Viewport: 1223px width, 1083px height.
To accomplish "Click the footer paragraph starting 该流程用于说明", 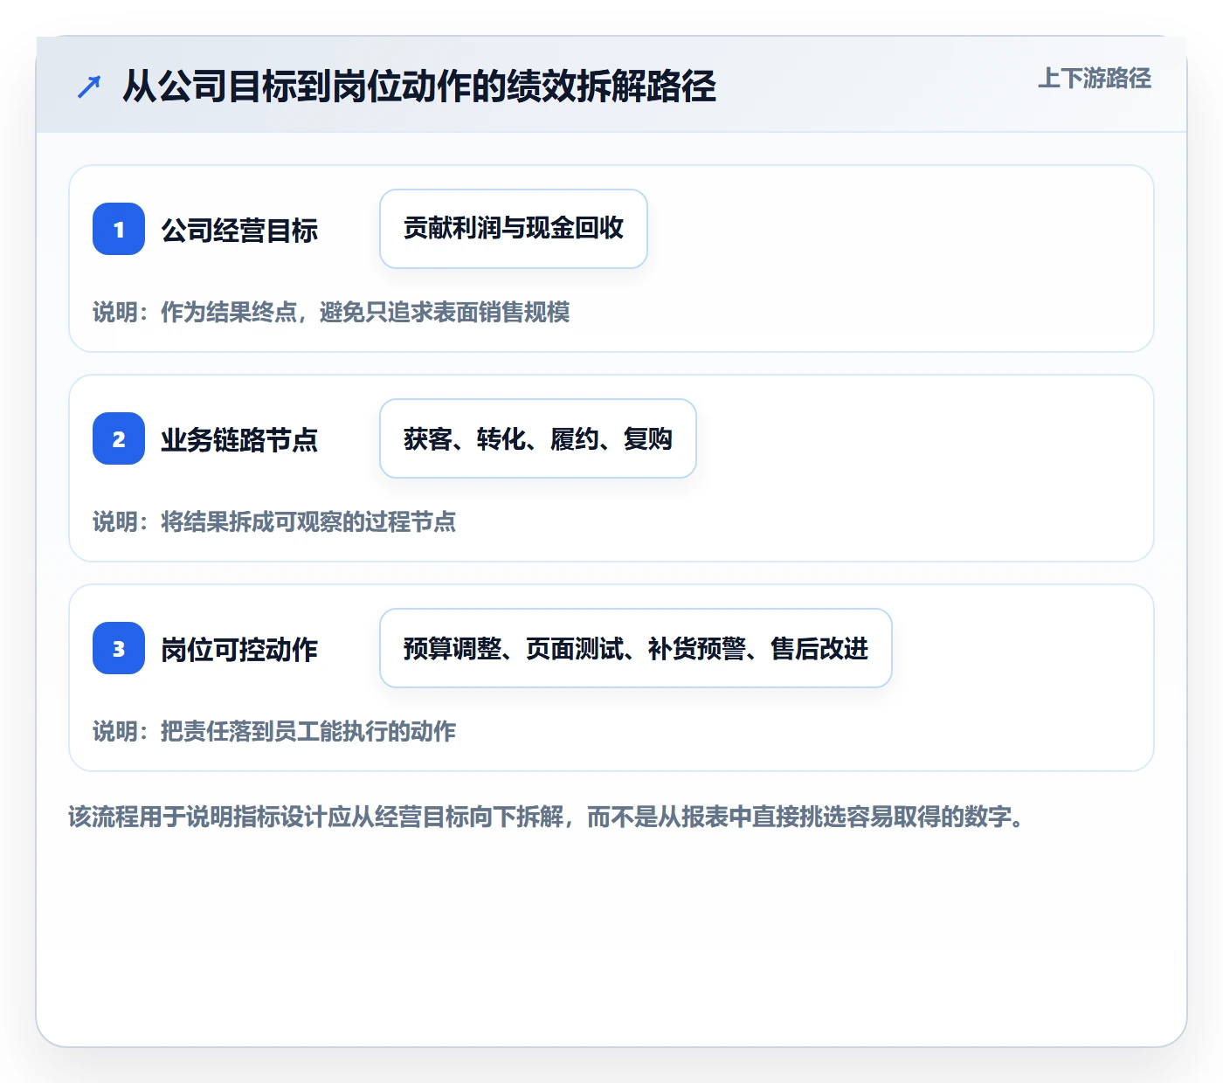I will pyautogui.click(x=547, y=817).
